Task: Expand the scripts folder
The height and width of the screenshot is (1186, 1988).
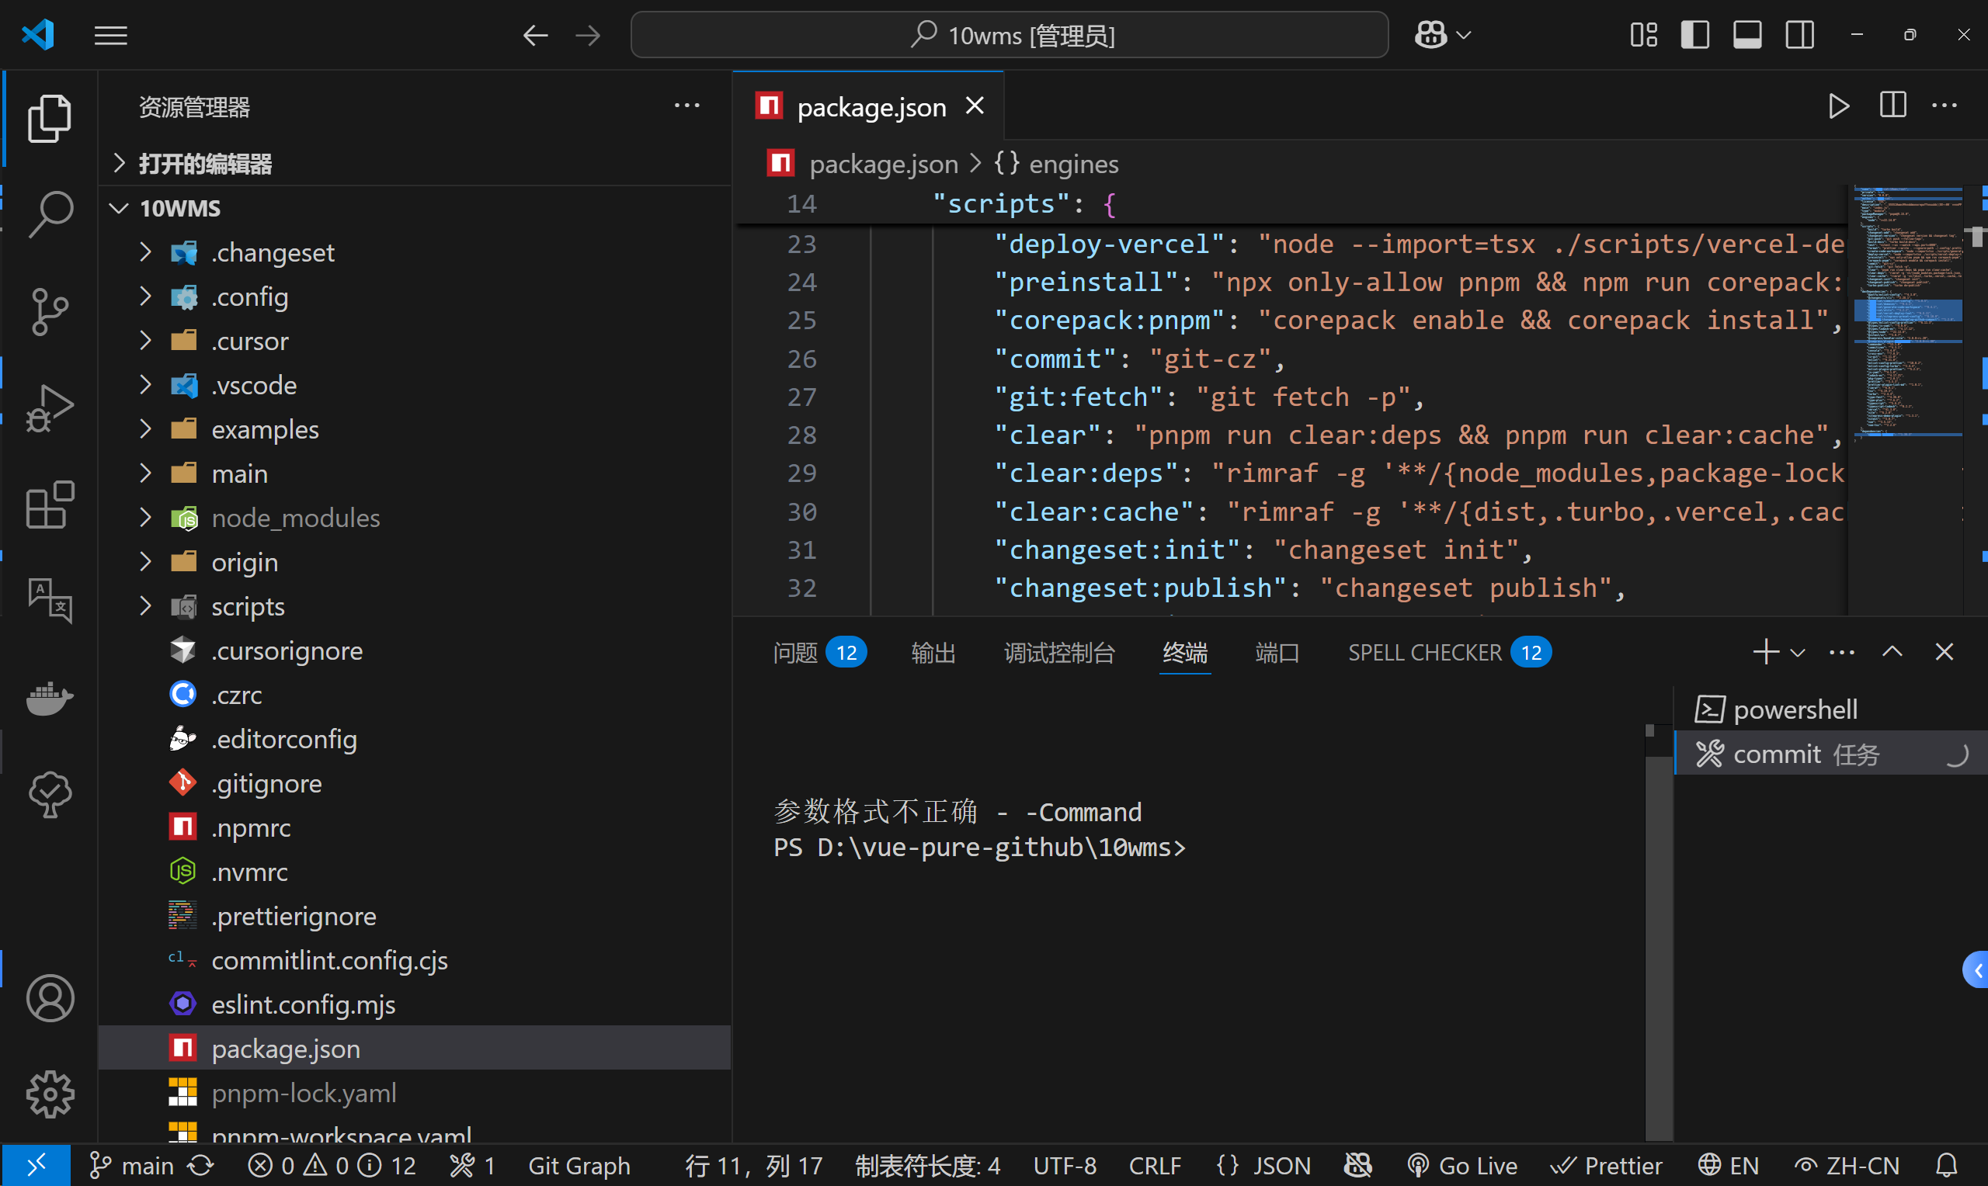Action: click(x=415, y=607)
